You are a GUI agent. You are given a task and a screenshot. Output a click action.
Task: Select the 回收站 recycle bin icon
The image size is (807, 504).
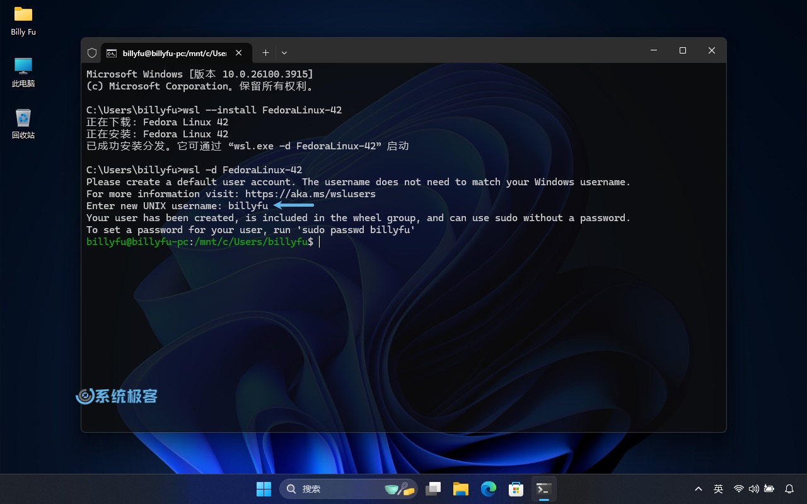coord(23,123)
